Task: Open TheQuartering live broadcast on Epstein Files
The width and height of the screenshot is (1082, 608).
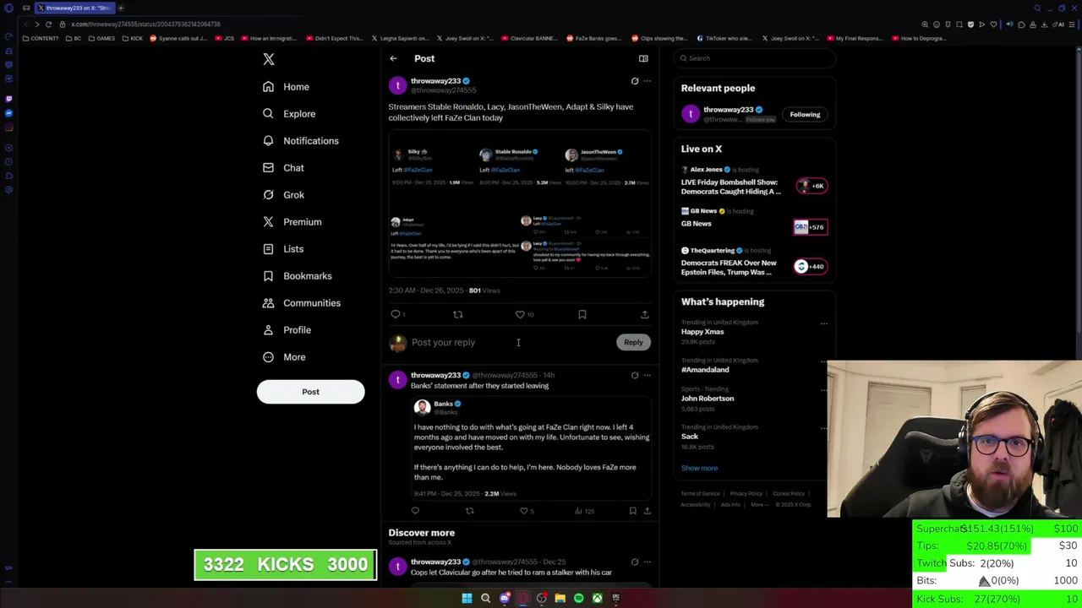Action: (x=755, y=263)
